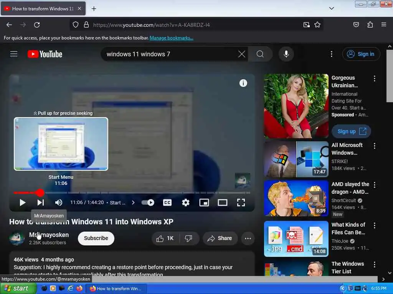Click the Sign up ad button

351,132
